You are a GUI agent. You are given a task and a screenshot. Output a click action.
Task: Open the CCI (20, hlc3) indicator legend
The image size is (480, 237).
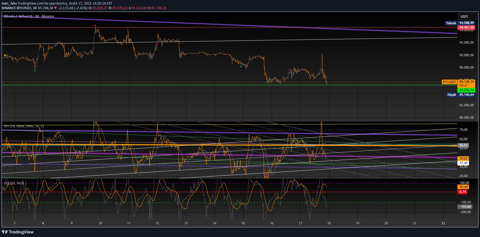[14, 183]
